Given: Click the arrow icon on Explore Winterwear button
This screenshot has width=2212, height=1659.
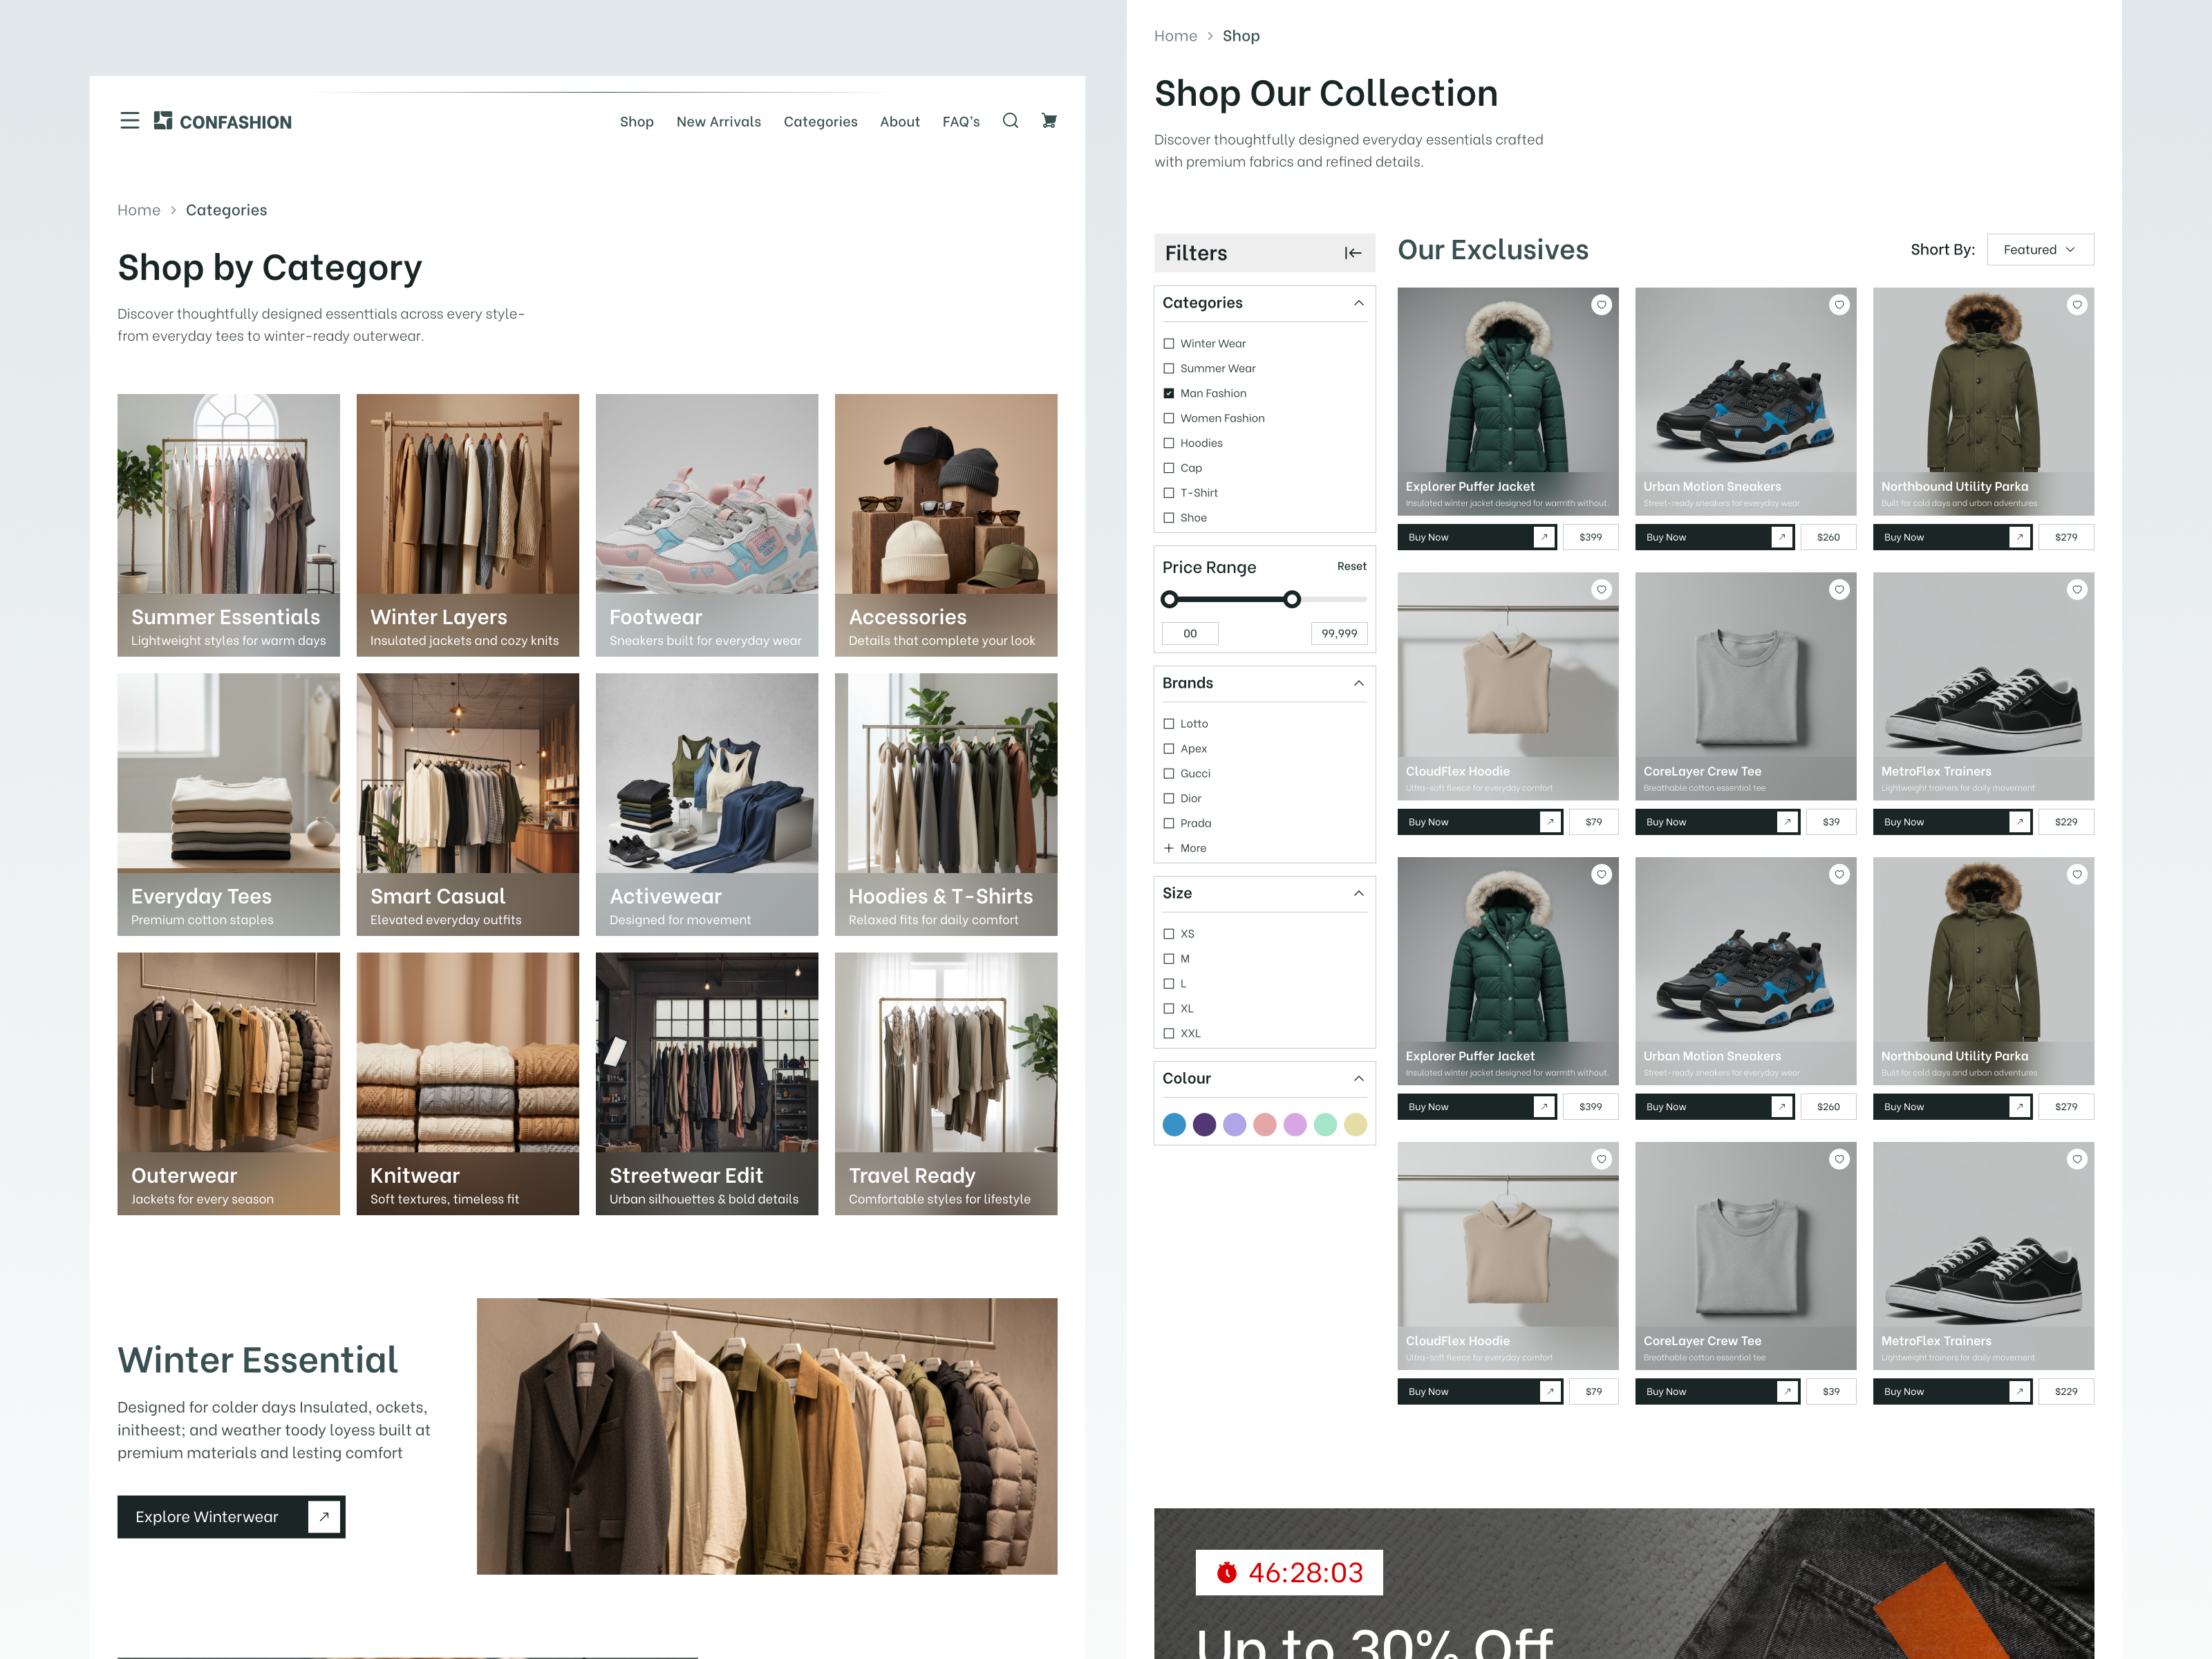Looking at the screenshot, I should click(322, 1517).
